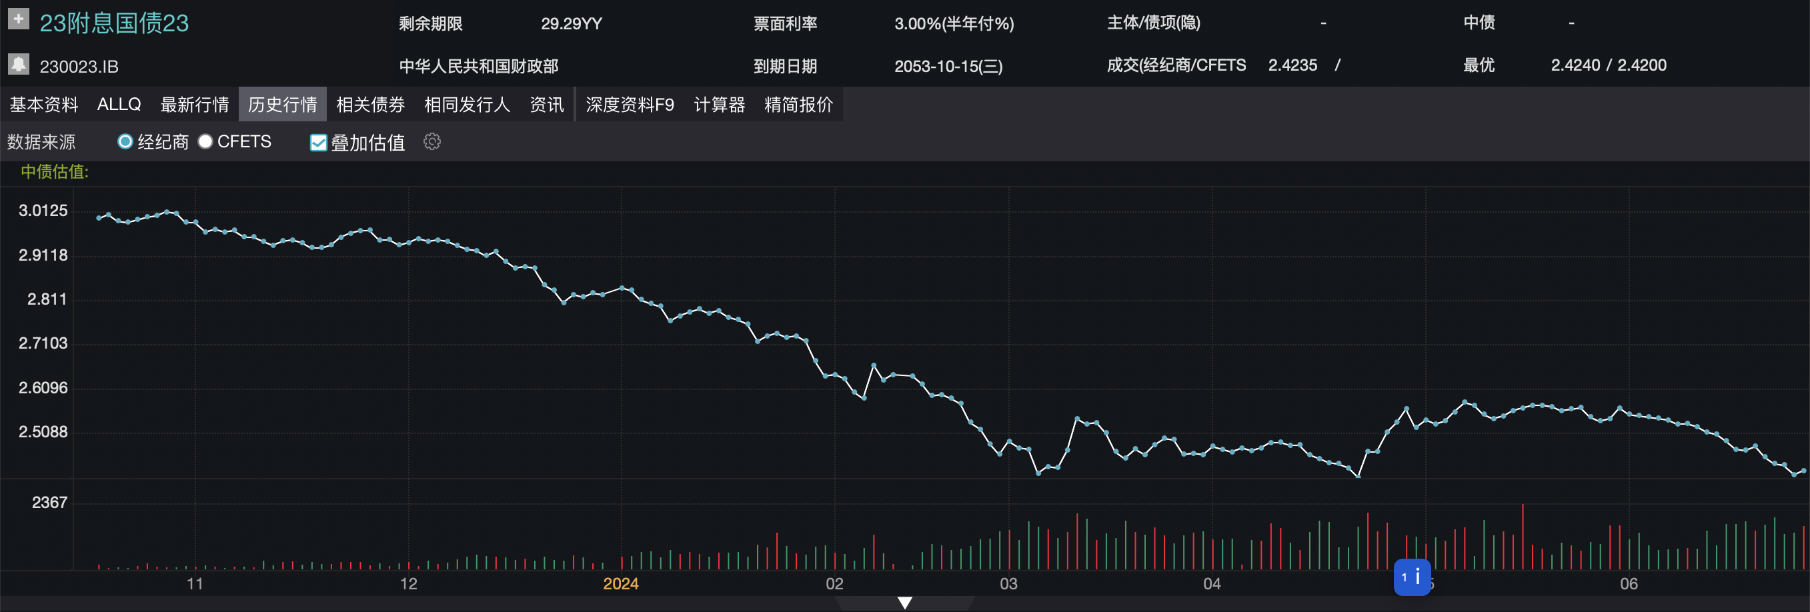Open the 计算器 tool
The image size is (1810, 612).
(719, 105)
